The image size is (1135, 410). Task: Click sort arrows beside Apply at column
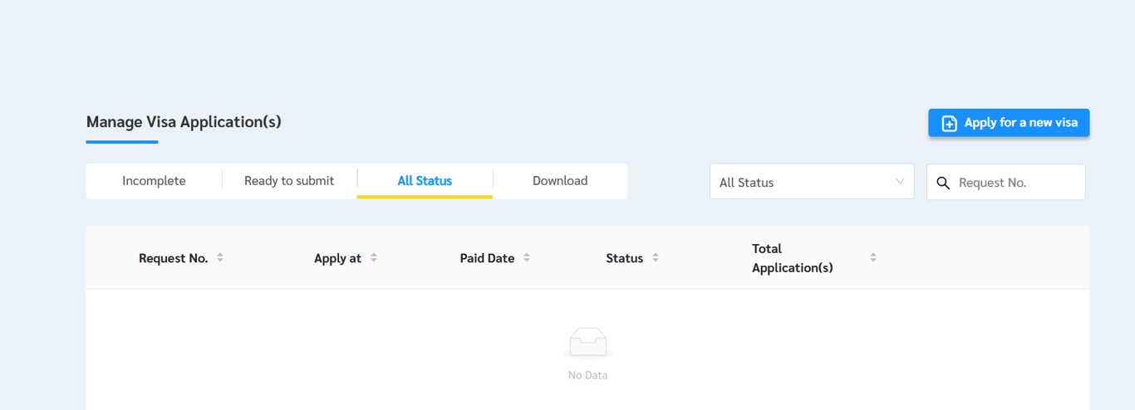[x=374, y=258]
